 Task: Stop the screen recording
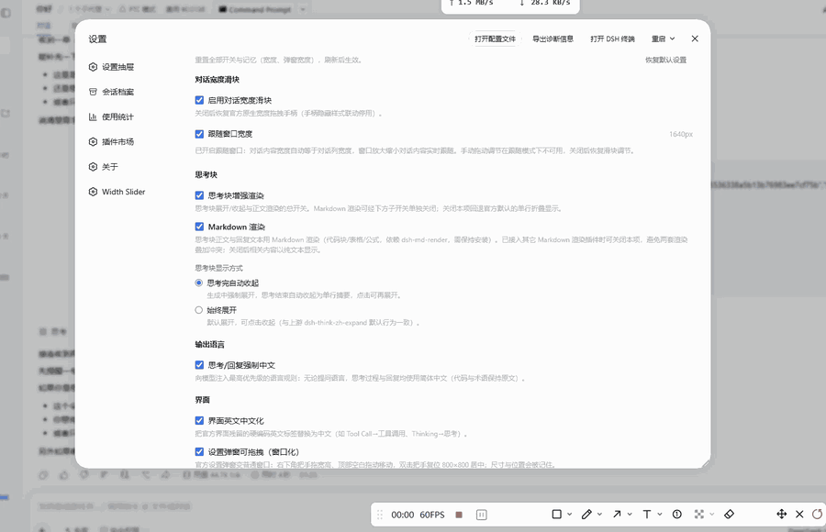point(459,515)
